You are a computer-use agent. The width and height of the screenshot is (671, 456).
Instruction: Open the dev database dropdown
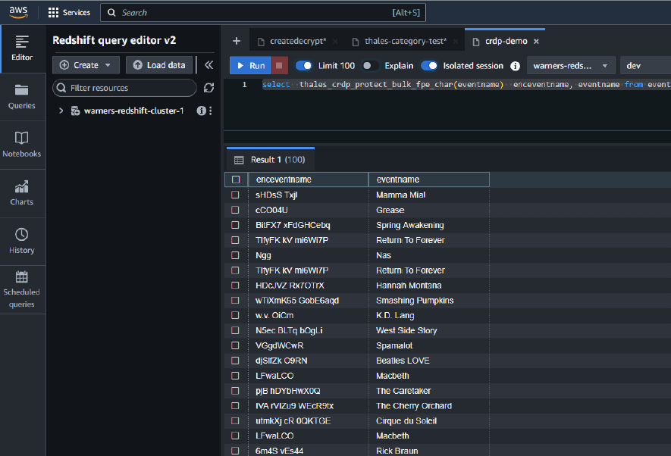click(645, 66)
